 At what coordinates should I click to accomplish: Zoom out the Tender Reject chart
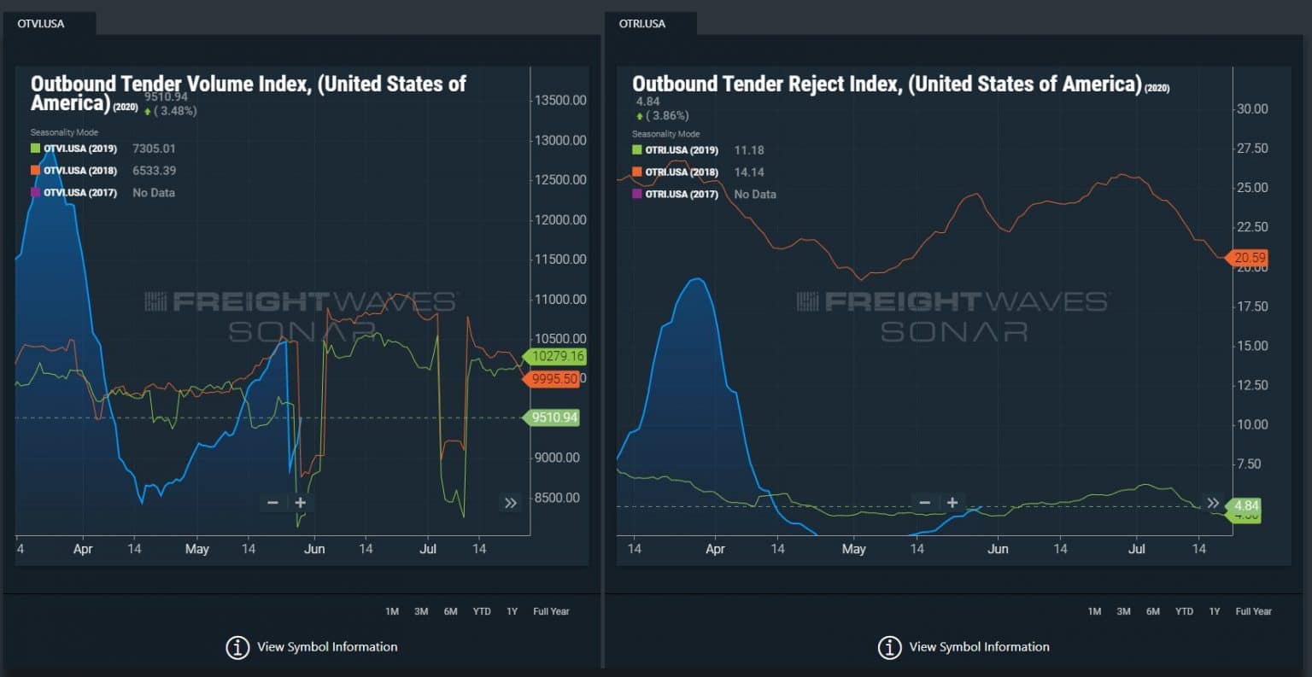tap(924, 503)
